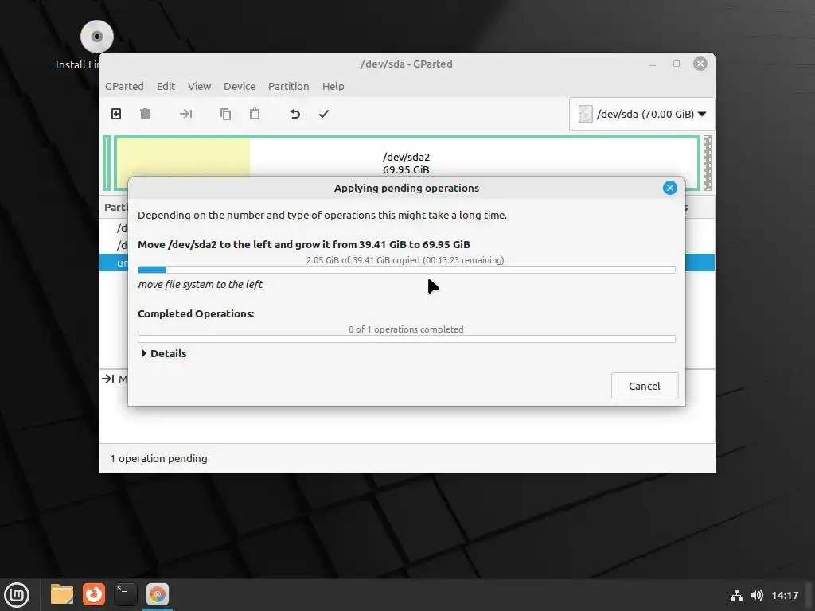Open the /dev/sda device selector dropdown
815x611 pixels.
tap(642, 114)
